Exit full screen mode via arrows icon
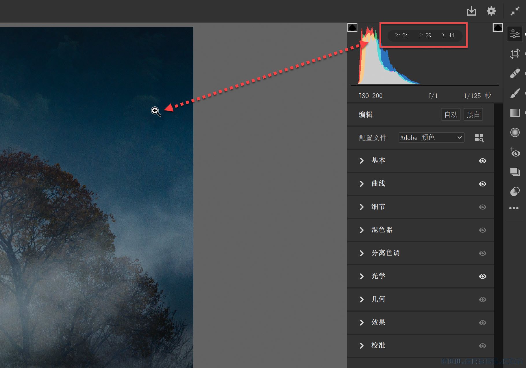The width and height of the screenshot is (526, 368). [515, 11]
